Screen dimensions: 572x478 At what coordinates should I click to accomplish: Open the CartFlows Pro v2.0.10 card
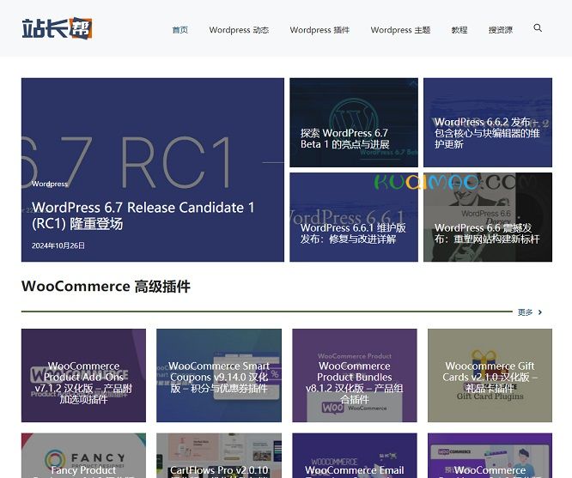[219, 456]
